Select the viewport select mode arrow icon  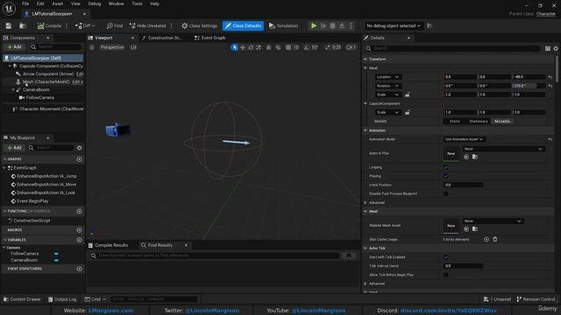(x=234, y=47)
